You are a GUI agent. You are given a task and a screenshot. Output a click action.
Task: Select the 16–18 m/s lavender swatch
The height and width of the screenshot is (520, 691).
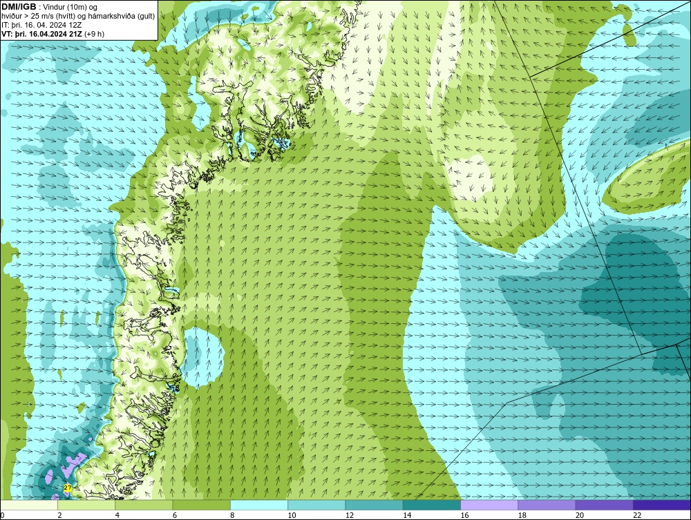[489, 505]
